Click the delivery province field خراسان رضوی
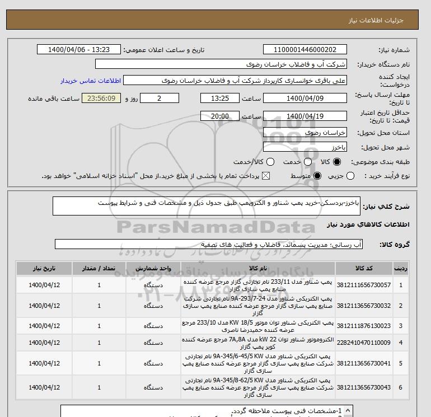 [305, 133]
